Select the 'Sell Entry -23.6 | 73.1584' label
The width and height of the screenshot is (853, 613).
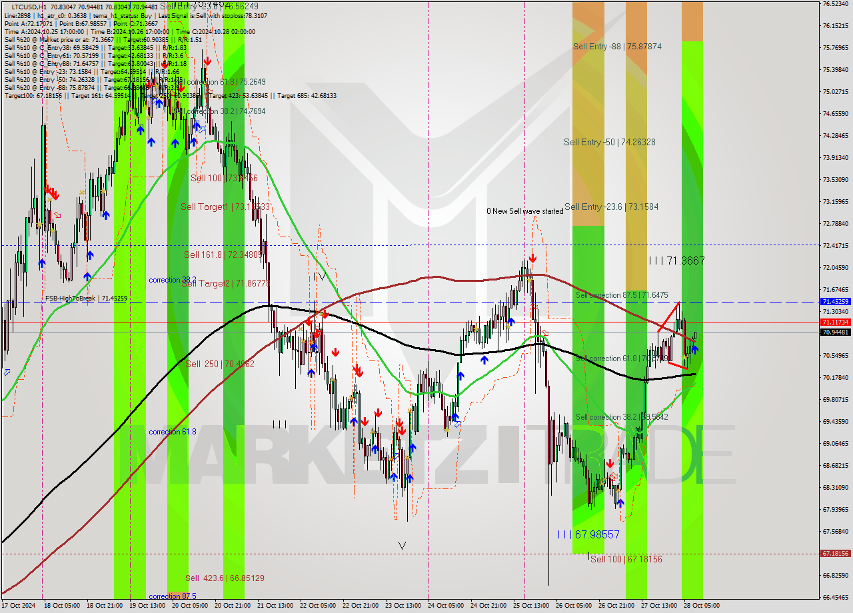[x=611, y=207]
